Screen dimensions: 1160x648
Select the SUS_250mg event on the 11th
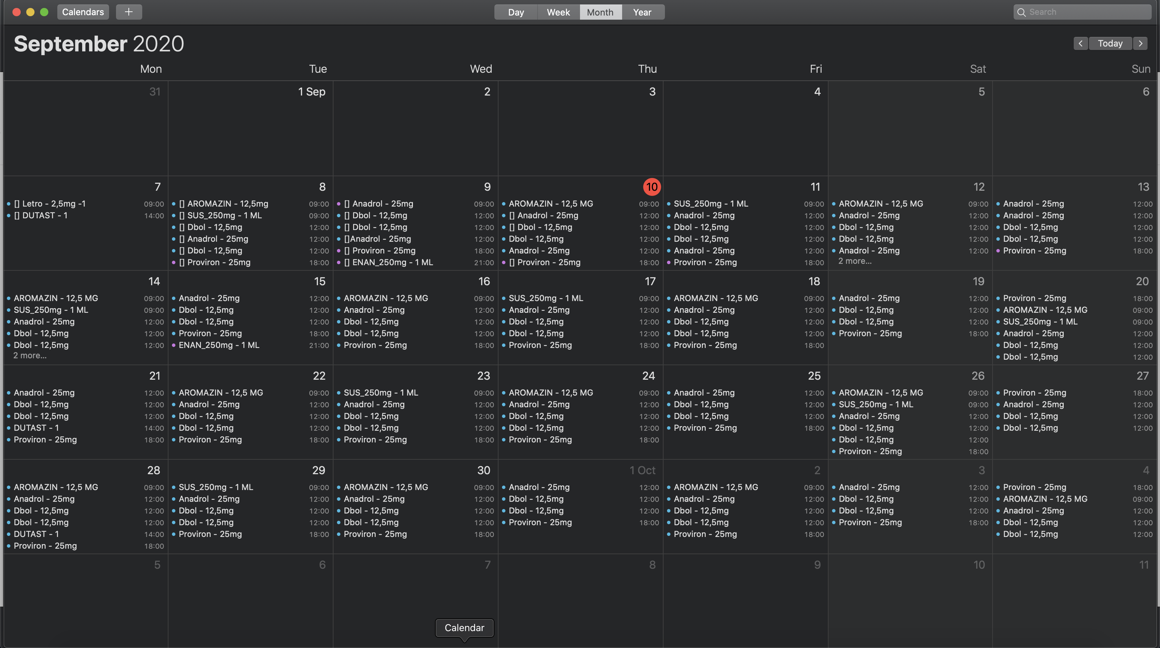pos(710,204)
